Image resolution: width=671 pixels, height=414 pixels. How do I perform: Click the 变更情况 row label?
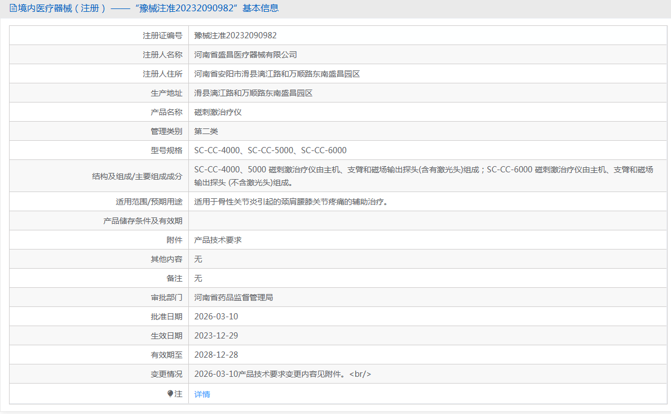coord(166,374)
